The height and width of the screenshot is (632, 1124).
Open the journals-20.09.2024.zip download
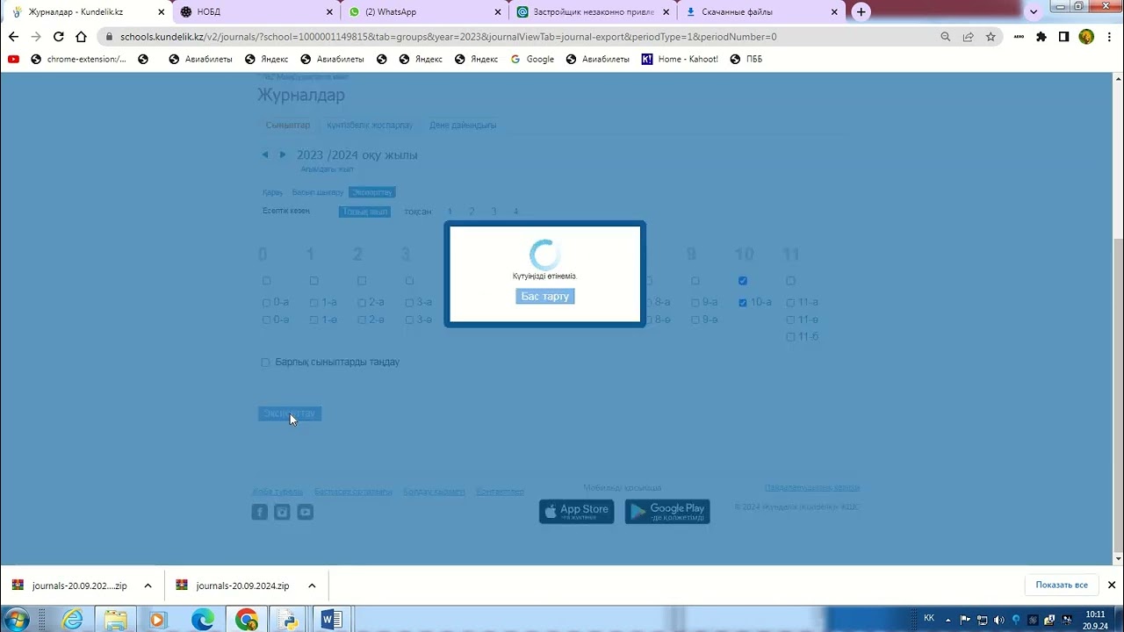tap(234, 585)
